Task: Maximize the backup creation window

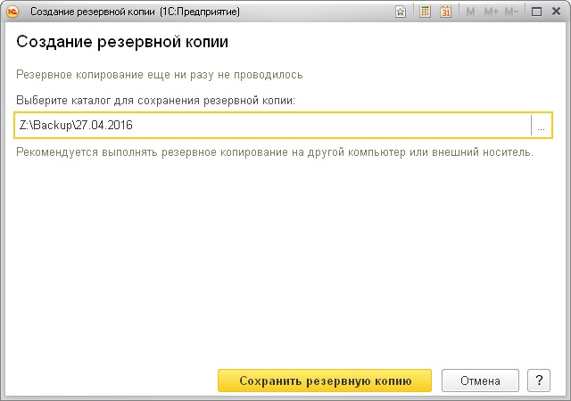Action: coord(536,12)
